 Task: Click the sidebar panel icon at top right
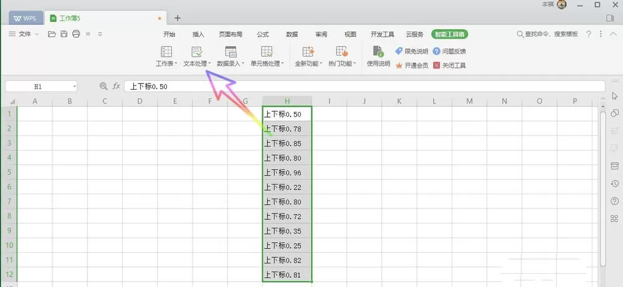pyautogui.click(x=611, y=18)
